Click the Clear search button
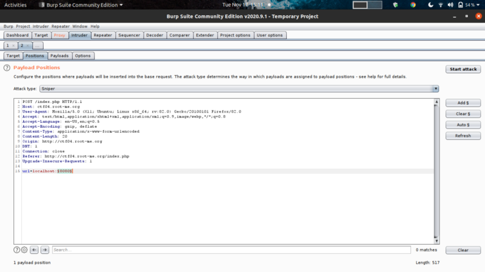The width and height of the screenshot is (485, 272). tap(463, 250)
